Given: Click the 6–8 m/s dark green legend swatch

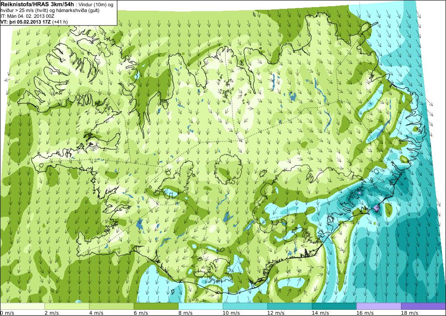Looking at the screenshot, I should point(156,306).
